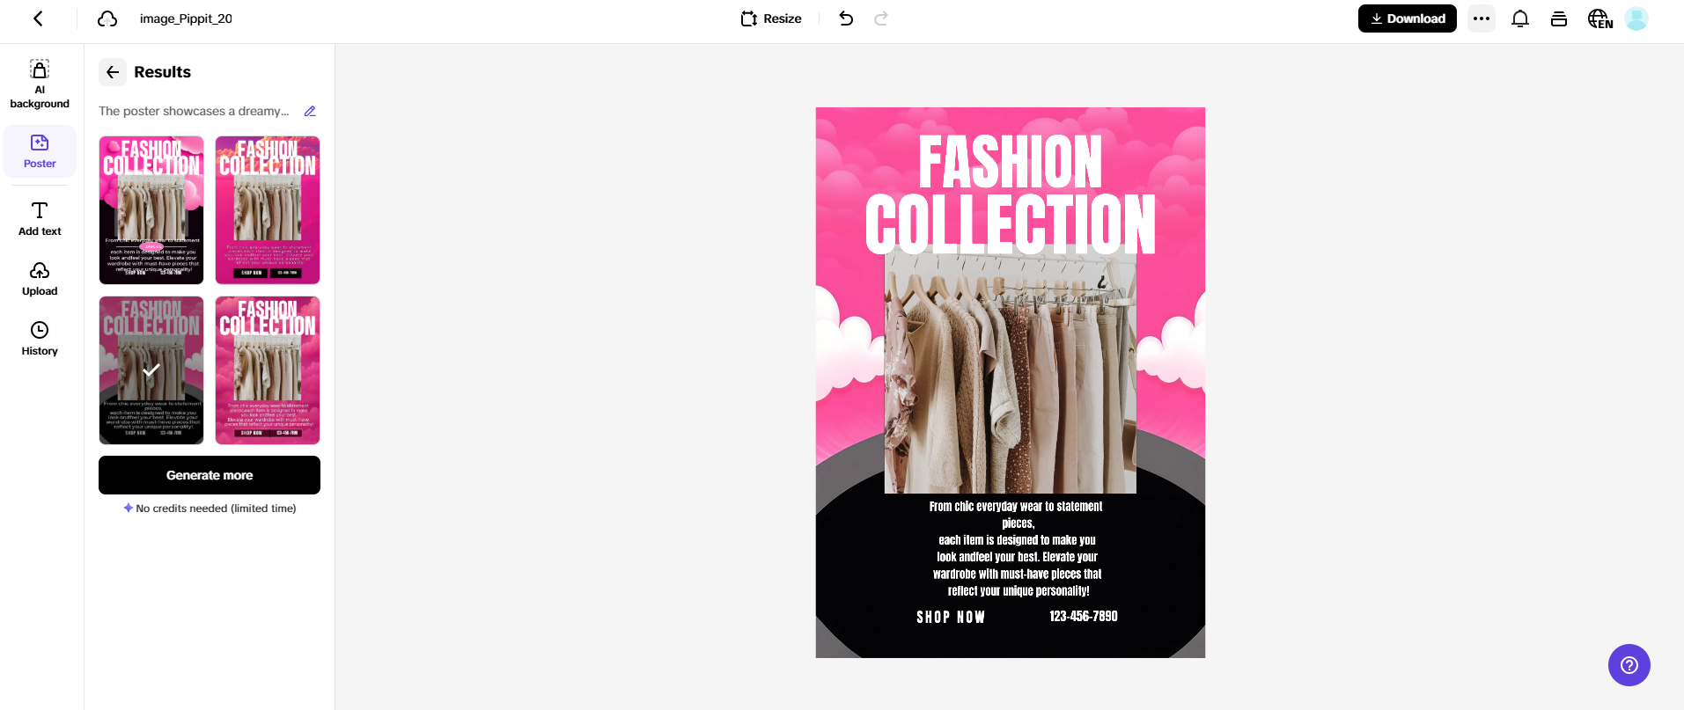Click the Generate more button
This screenshot has width=1684, height=710.
coord(210,475)
